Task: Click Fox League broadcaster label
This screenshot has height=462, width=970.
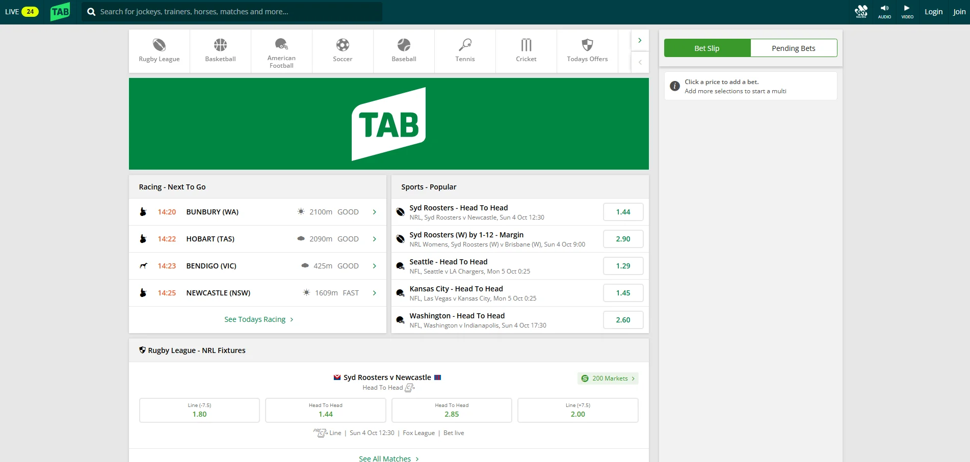Action: click(418, 433)
